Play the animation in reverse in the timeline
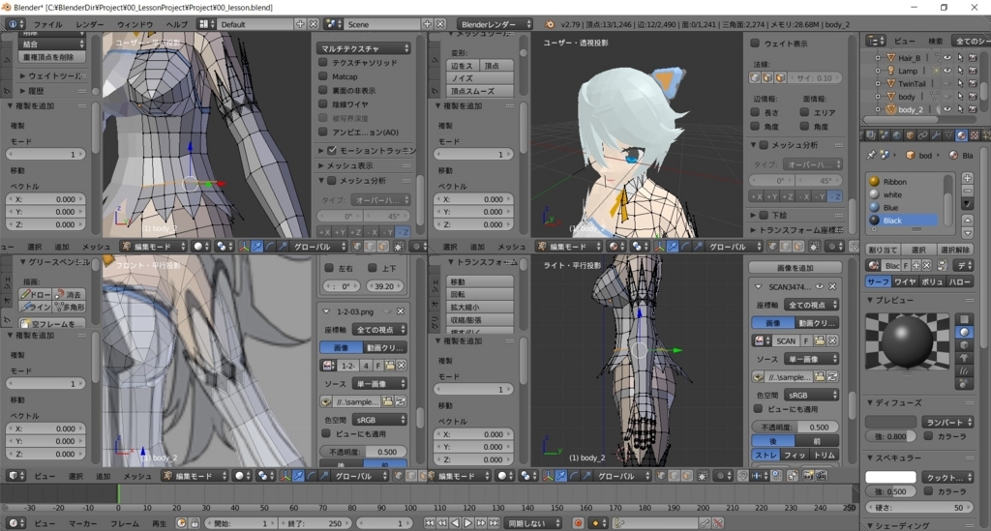The width and height of the screenshot is (991, 531). (x=455, y=523)
